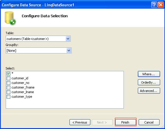
Task: Open the Where... dialog button
Action: [149, 74]
